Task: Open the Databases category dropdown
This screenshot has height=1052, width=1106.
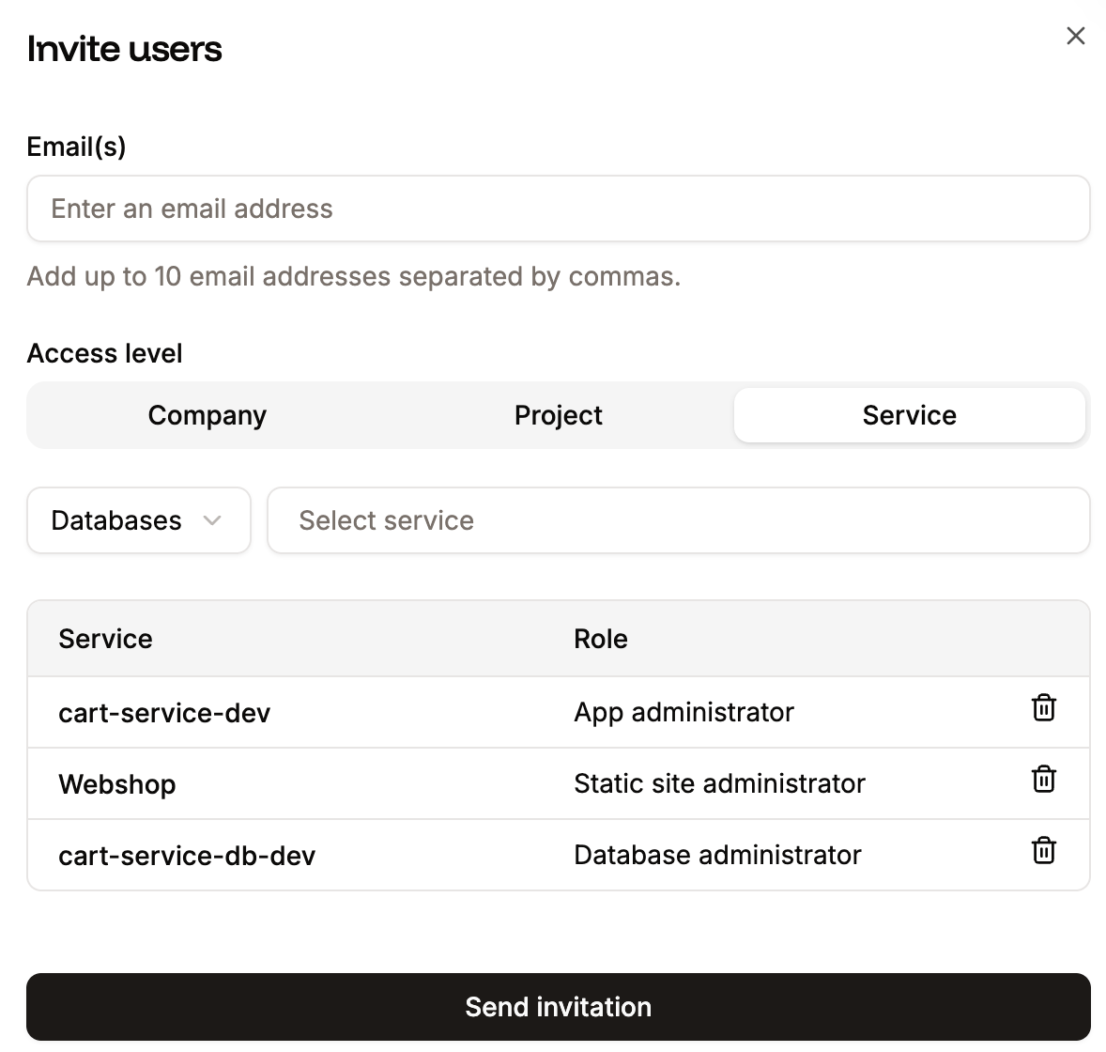Action: 138,520
